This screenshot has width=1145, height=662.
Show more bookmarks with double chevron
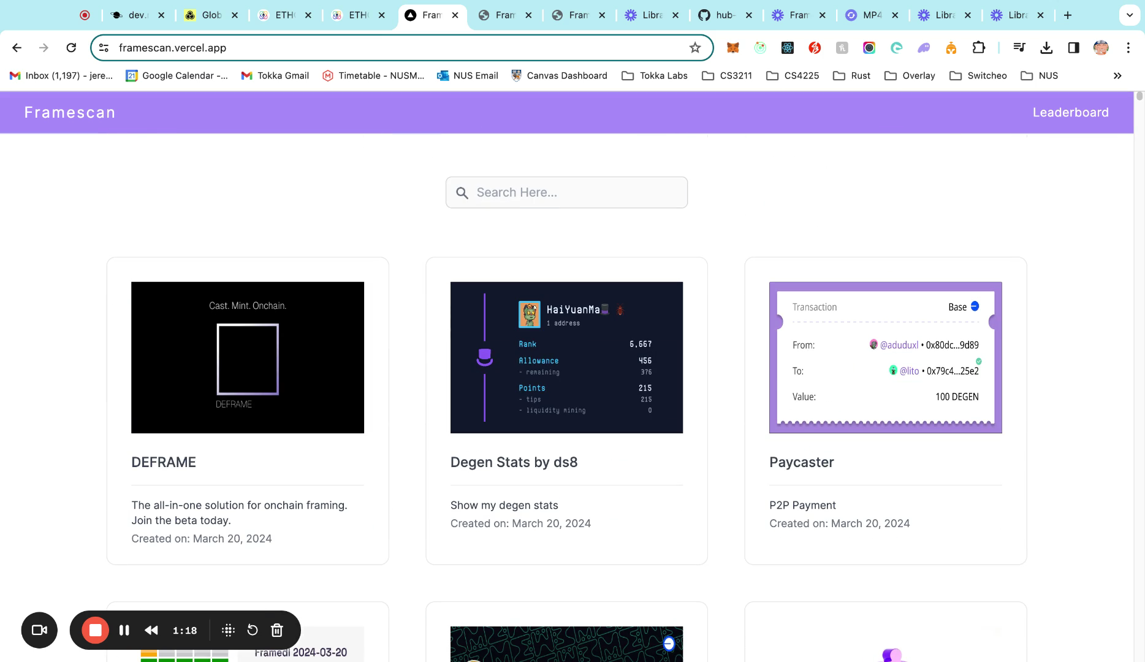1117,75
